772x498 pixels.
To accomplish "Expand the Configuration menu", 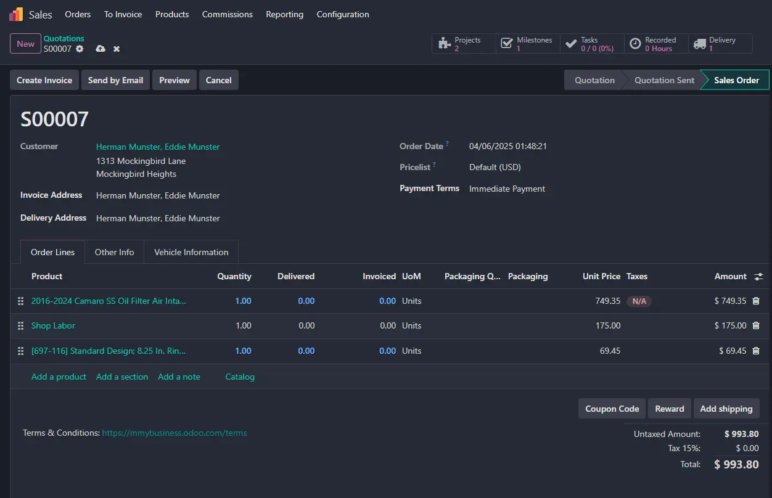I will click(343, 14).
